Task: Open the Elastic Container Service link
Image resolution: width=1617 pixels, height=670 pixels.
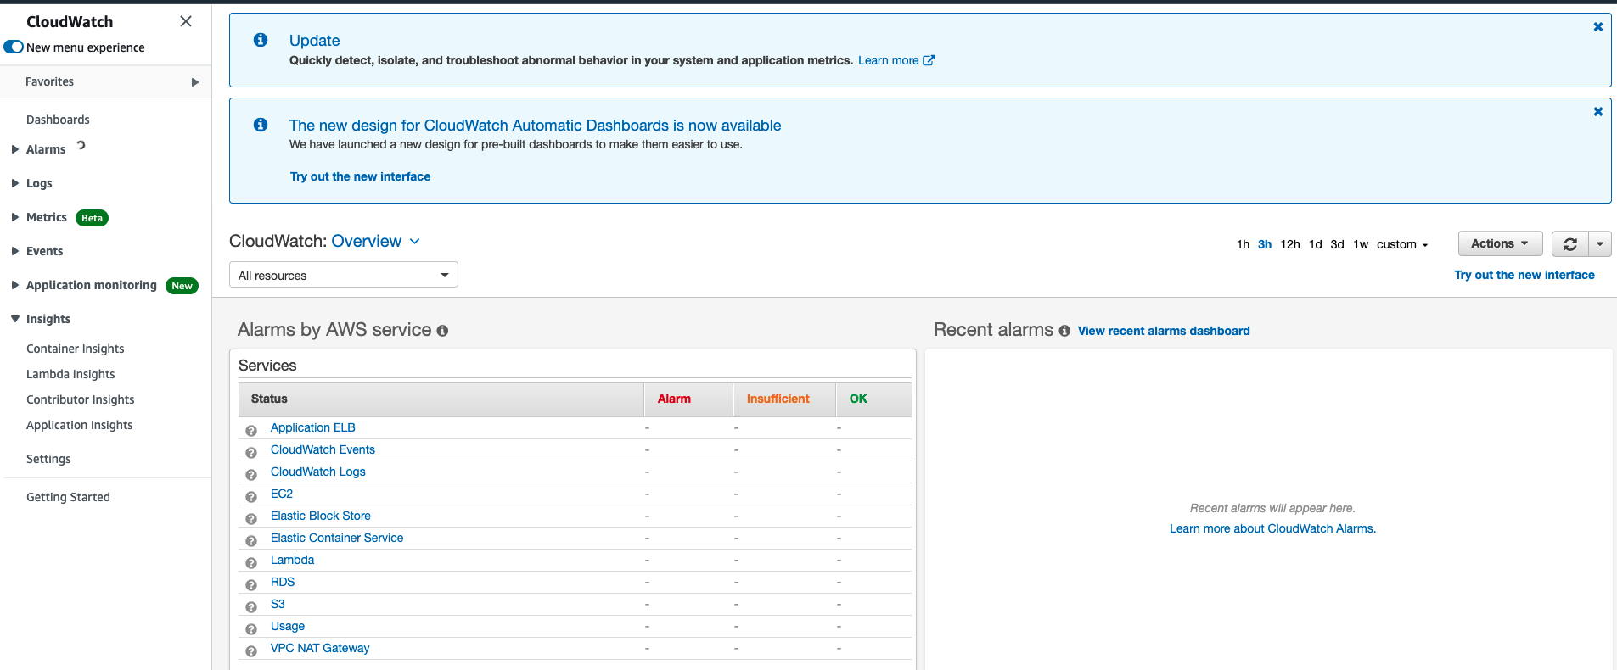Action: (337, 538)
